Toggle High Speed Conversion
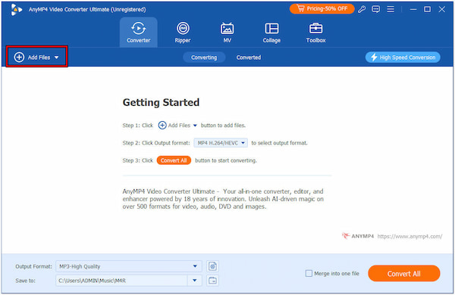 coord(403,57)
